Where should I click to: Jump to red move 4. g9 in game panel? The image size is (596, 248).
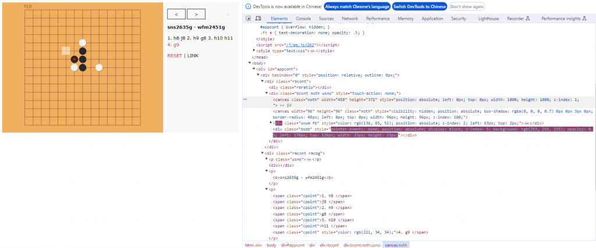click(x=173, y=44)
